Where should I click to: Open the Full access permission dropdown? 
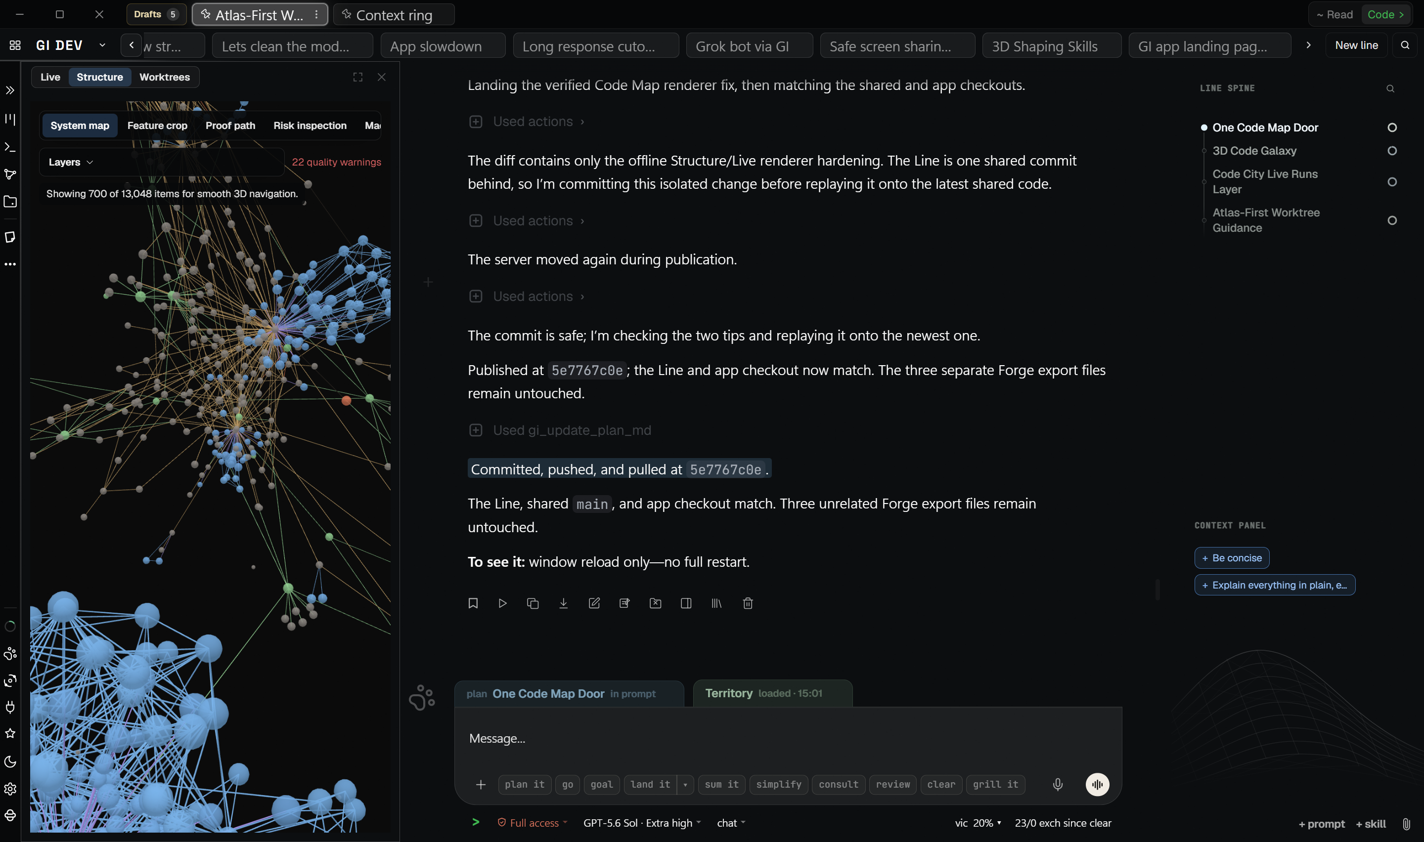[x=533, y=823]
